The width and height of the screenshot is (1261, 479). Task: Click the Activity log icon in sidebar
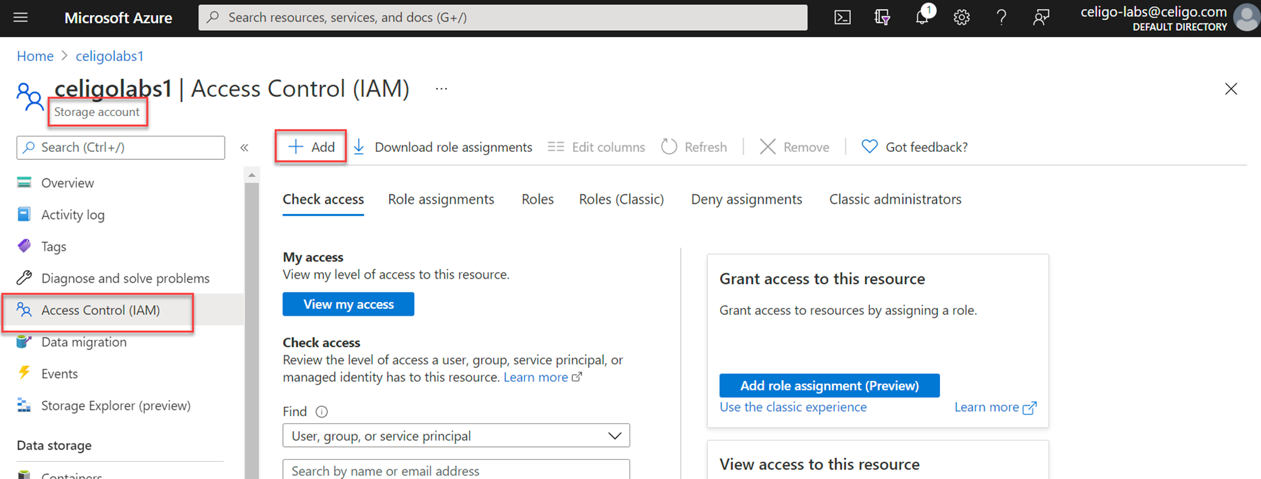pyautogui.click(x=24, y=214)
